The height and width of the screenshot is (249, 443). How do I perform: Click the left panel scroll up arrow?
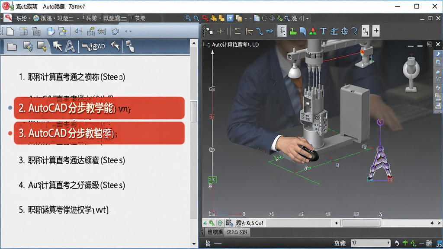coord(194,43)
